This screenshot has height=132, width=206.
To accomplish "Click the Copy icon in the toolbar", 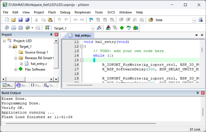I will (43, 20).
